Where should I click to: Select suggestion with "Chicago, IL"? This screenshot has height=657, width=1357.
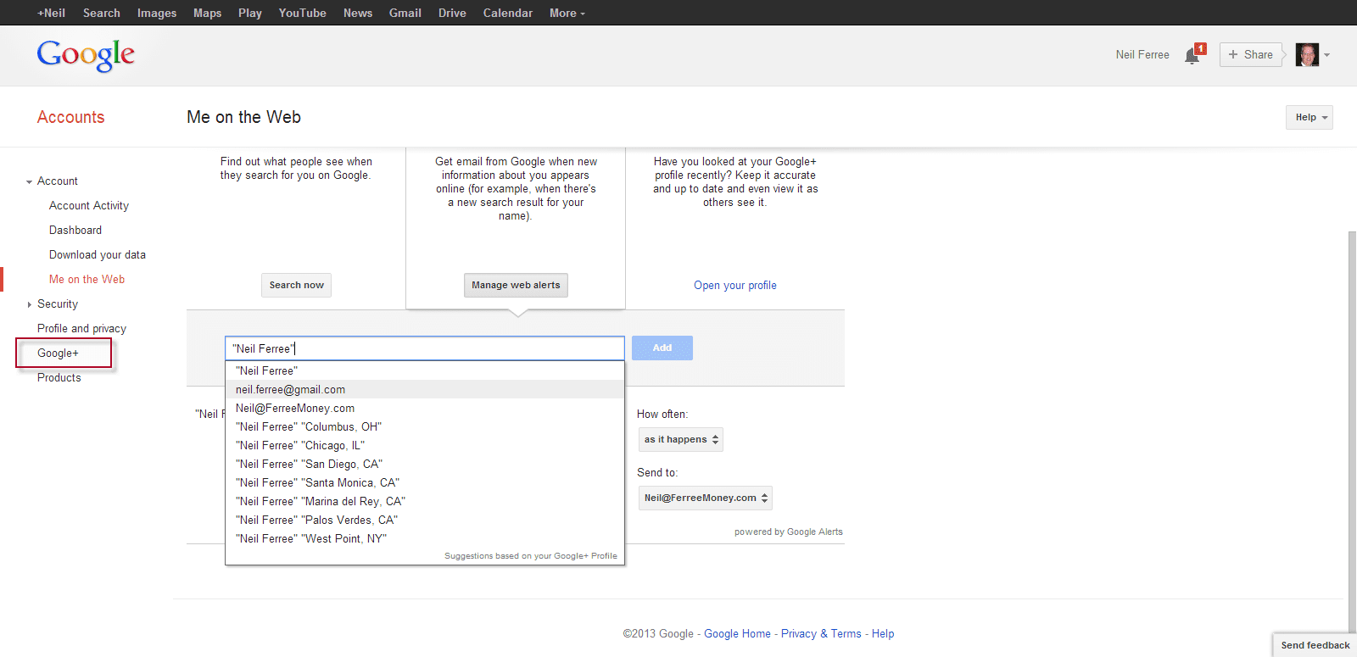coord(425,445)
